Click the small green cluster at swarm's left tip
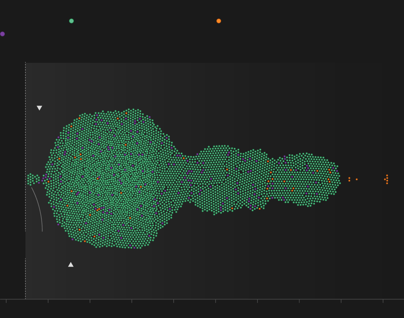The width and height of the screenshot is (404, 318). [x=32, y=179]
